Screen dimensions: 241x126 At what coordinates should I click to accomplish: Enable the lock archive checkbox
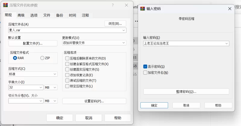point(67,86)
